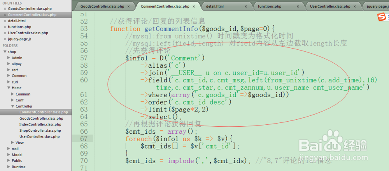Expand the curl folder
This screenshot has height=171, width=389.
pos(9,82)
